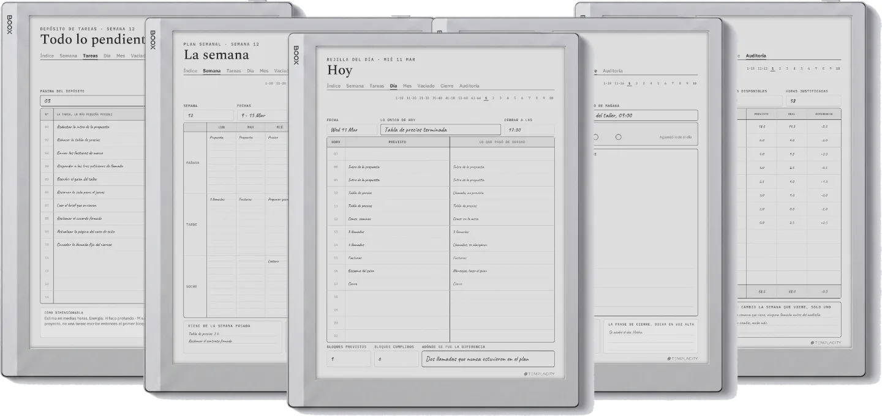
Task: Select radio circle nearest 'Aguanté todo el día'
Action: tap(618, 137)
